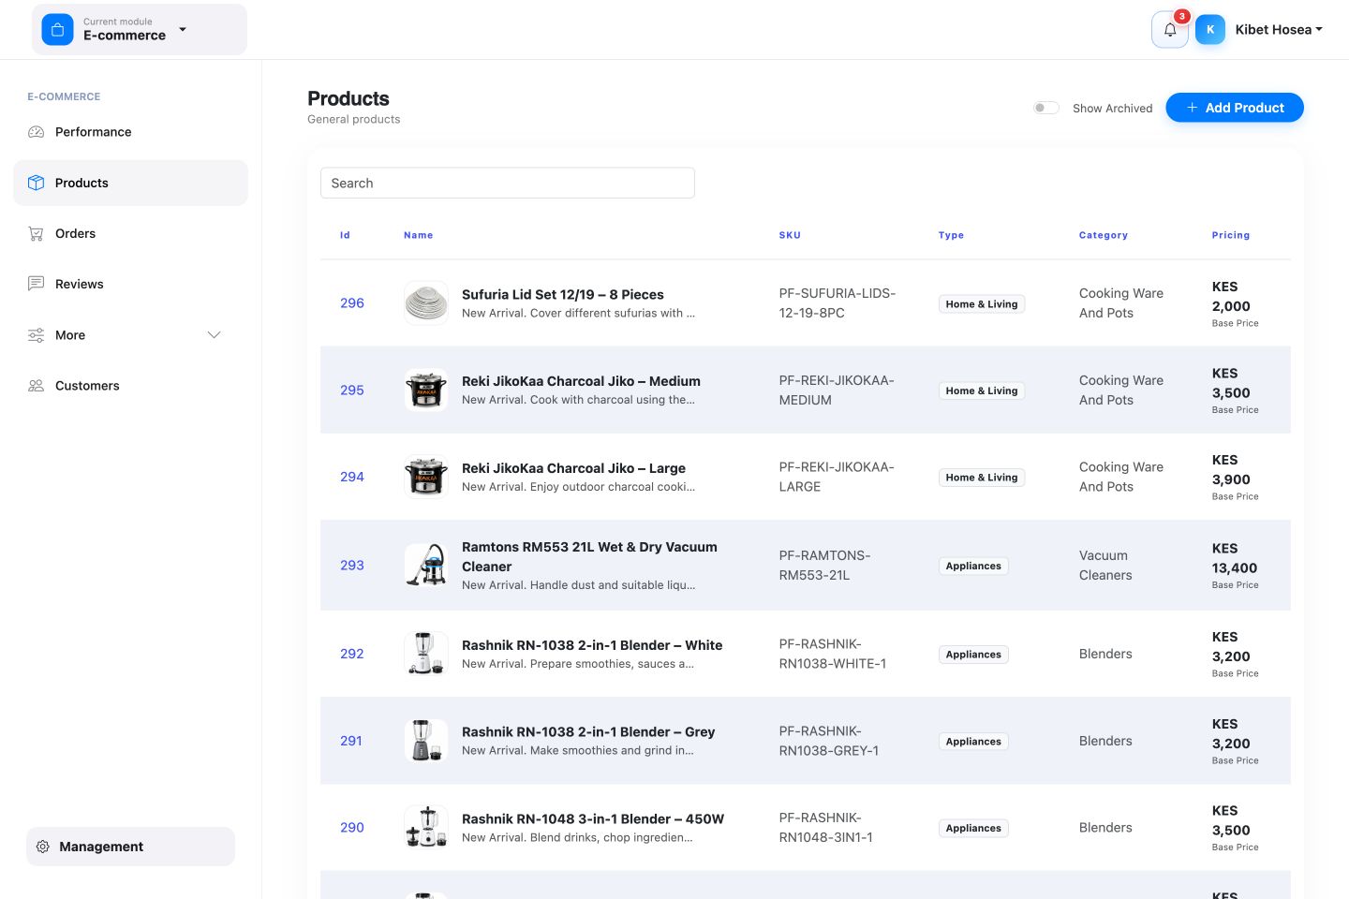Screen dimensions: 1349x899
Task: Click Appliances badge for product 292
Action: [973, 655]
